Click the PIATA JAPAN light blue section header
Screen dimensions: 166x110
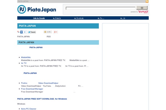58,42
